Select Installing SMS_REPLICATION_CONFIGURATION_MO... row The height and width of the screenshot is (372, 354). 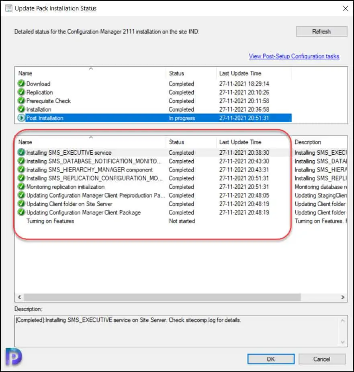(182, 178)
